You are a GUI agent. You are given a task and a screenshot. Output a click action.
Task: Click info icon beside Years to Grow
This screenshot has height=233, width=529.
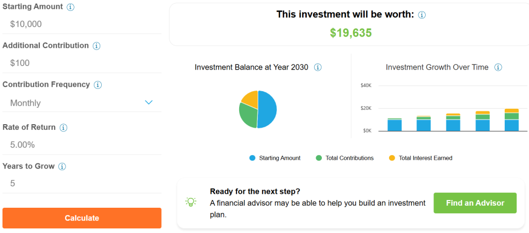62,167
